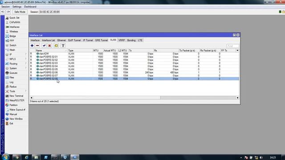The width and height of the screenshot is (285, 160).
Task: Select row vlanPOBRE-02-06
Action: 134,72
